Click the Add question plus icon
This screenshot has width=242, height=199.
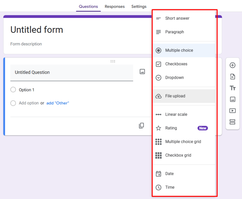tap(232, 65)
